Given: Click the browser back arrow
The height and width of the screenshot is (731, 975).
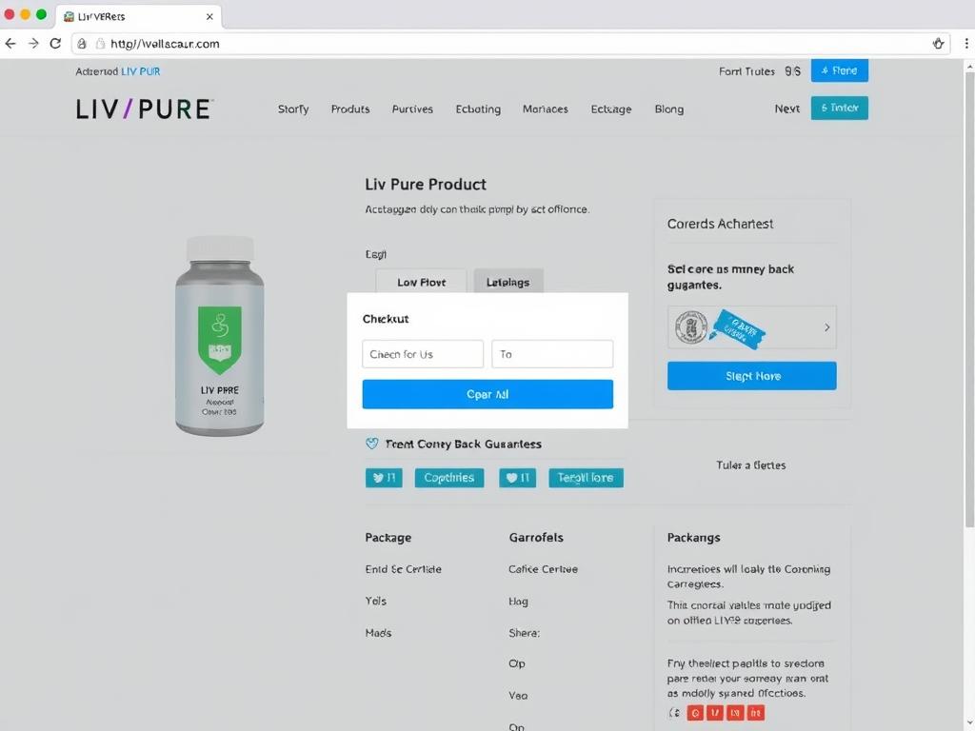Looking at the screenshot, I should pyautogui.click(x=10, y=44).
